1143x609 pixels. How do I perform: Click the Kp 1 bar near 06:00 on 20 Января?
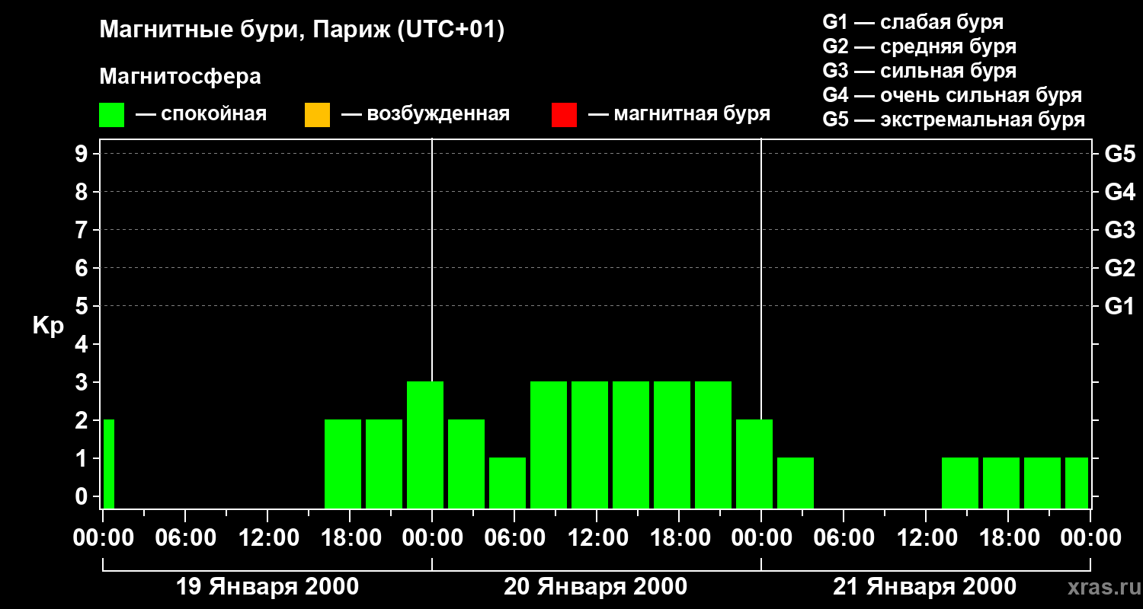point(507,483)
